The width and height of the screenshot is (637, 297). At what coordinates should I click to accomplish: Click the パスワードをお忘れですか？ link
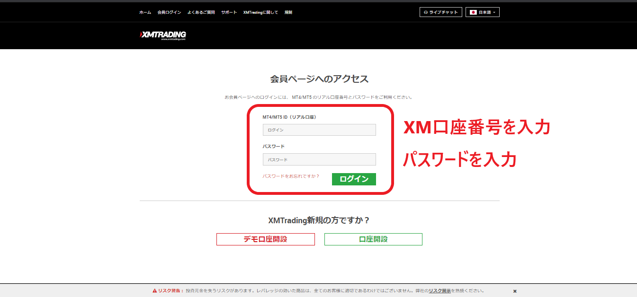(x=291, y=176)
